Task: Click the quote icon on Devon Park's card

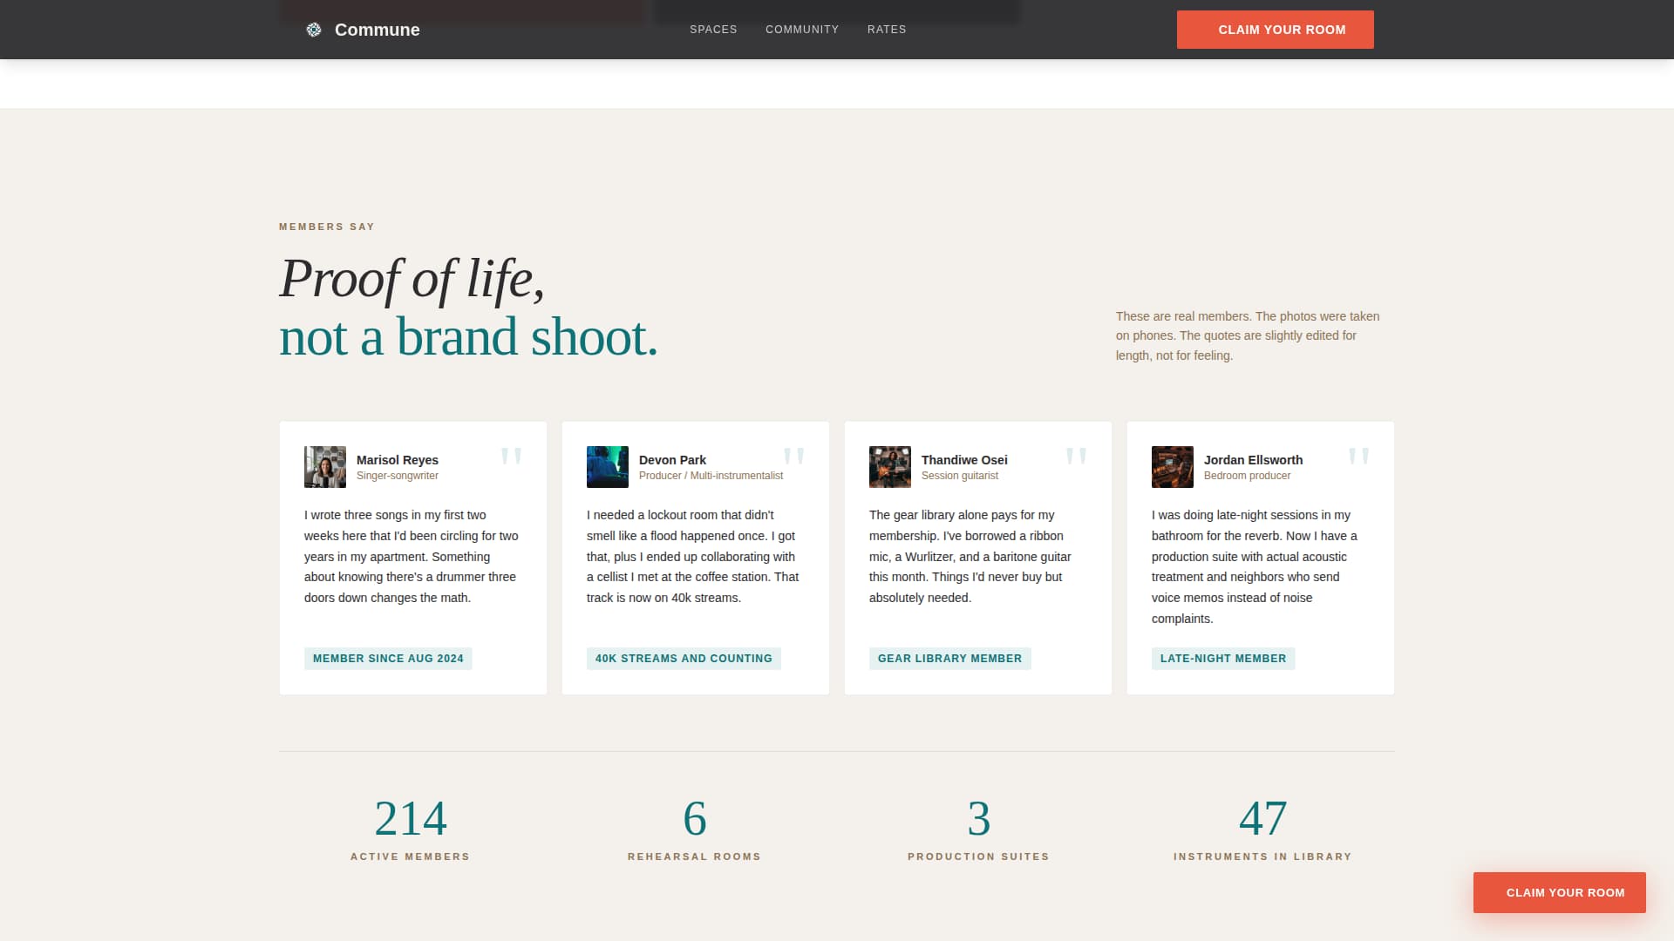Action: (795, 455)
